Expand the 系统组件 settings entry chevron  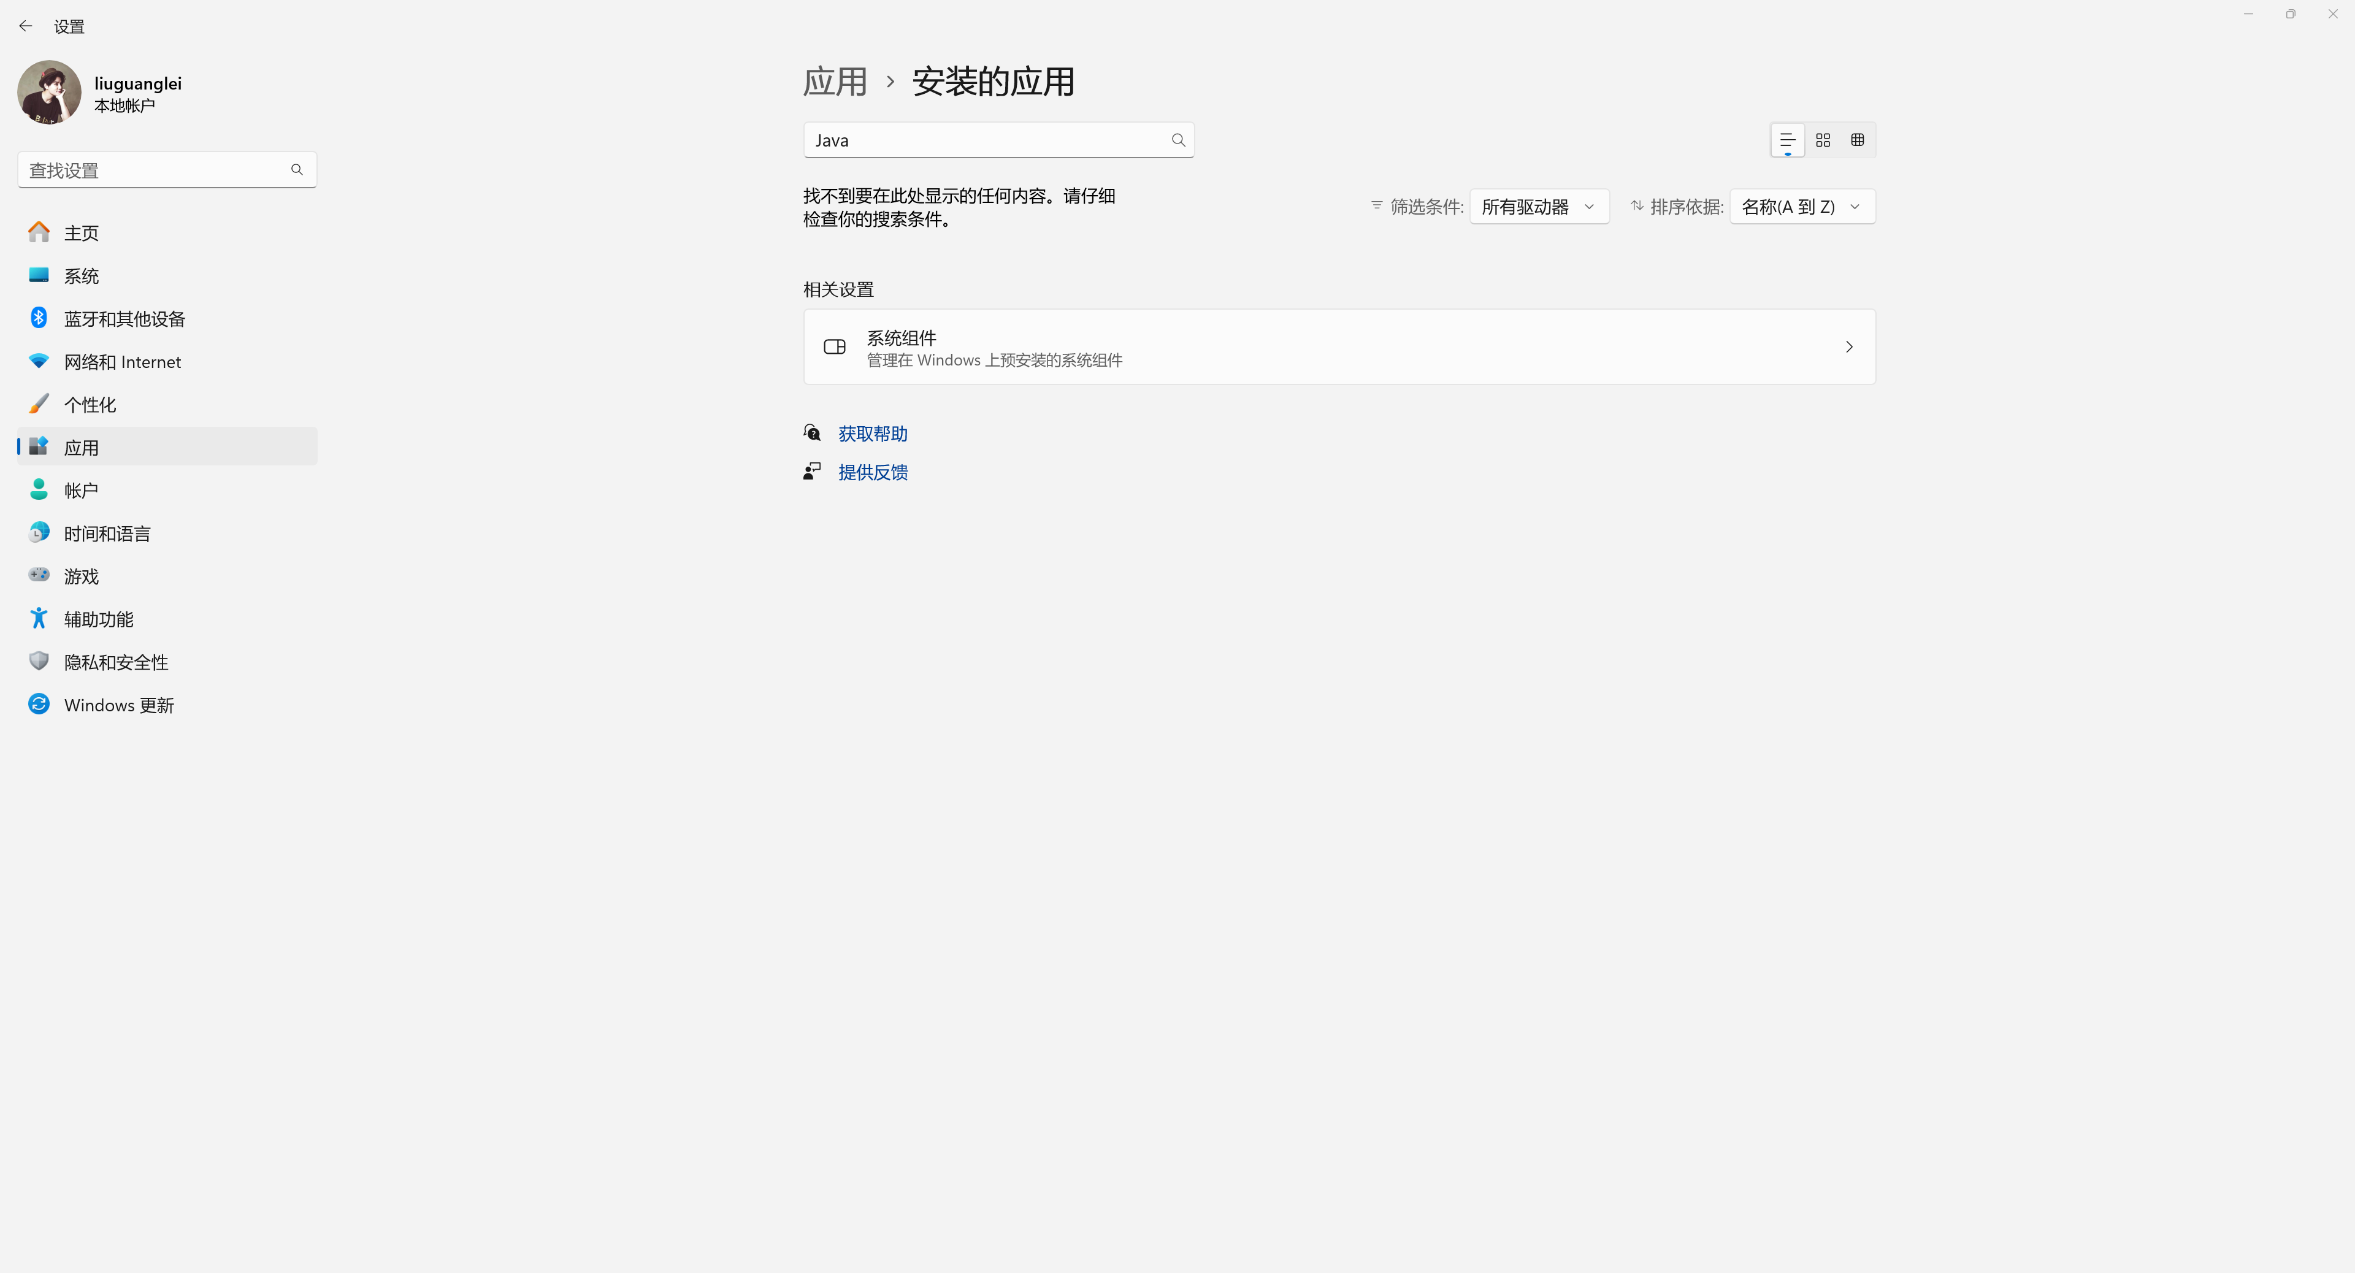click(1848, 347)
